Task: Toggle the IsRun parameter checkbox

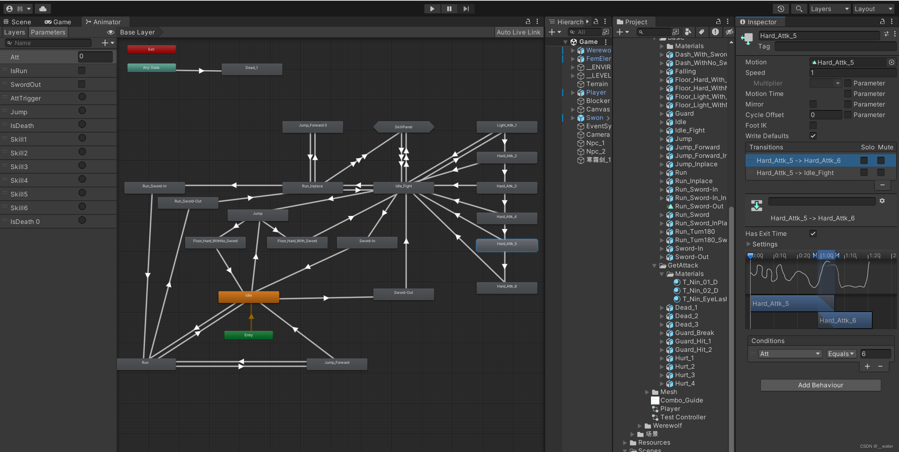Action: point(82,71)
